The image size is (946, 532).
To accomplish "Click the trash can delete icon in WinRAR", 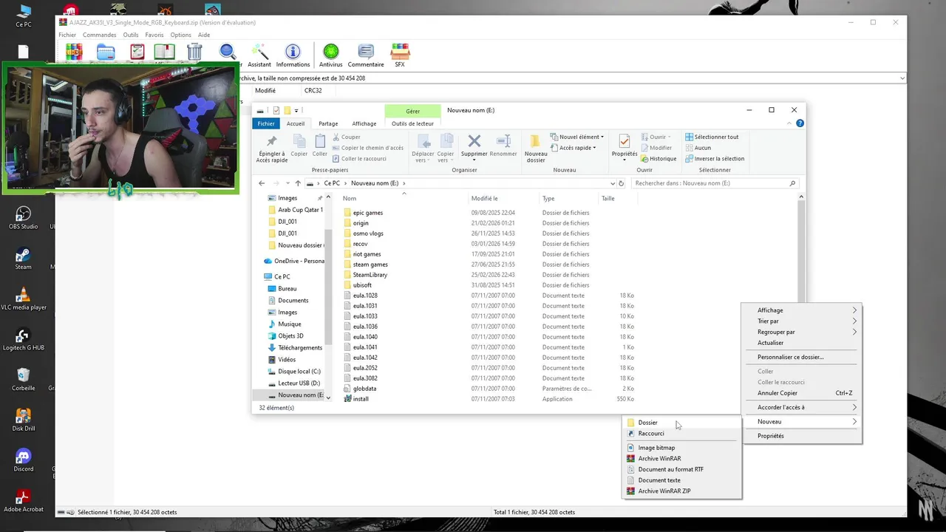I will [x=194, y=52].
